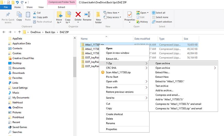Click the Copy path icon
The image size is (224, 136).
tap(34, 17)
